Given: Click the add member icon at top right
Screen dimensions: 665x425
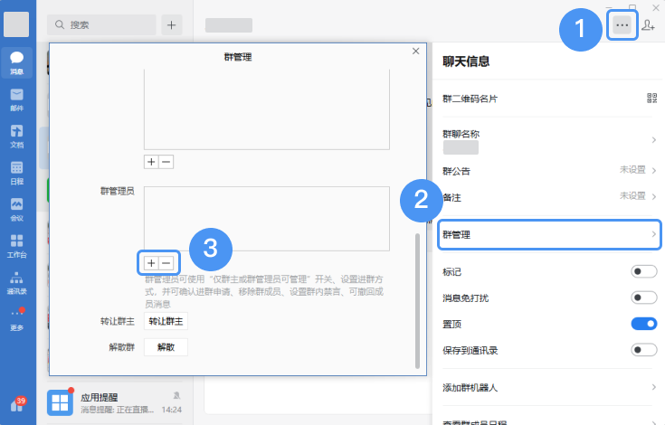Looking at the screenshot, I should (648, 26).
